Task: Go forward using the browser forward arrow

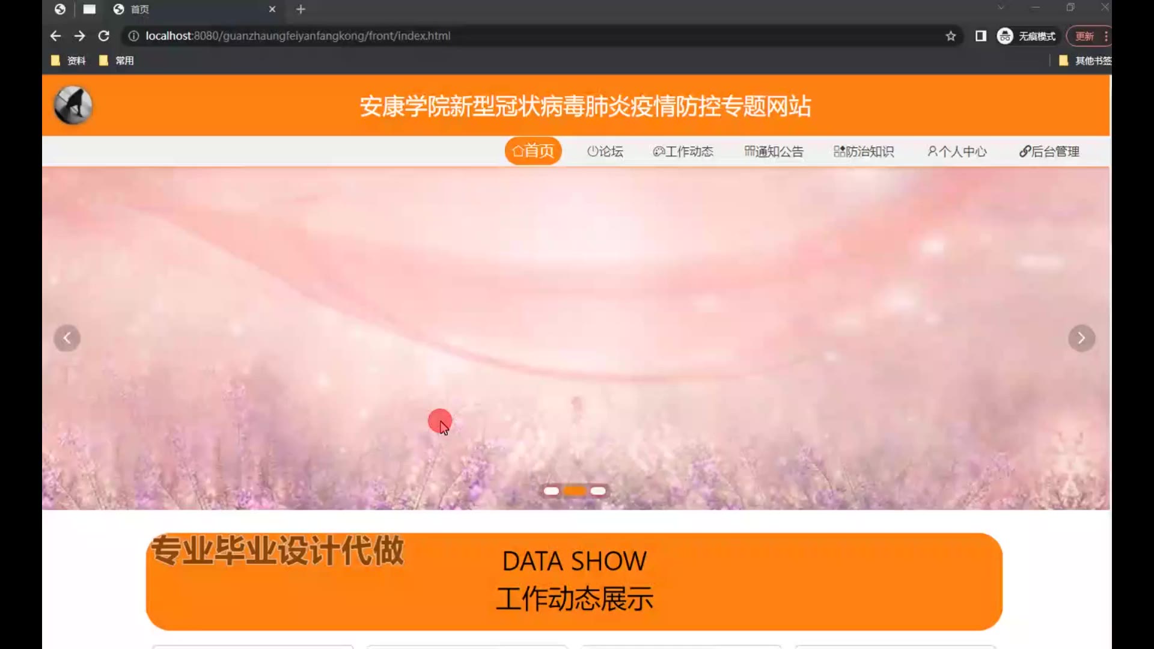Action: [79, 36]
